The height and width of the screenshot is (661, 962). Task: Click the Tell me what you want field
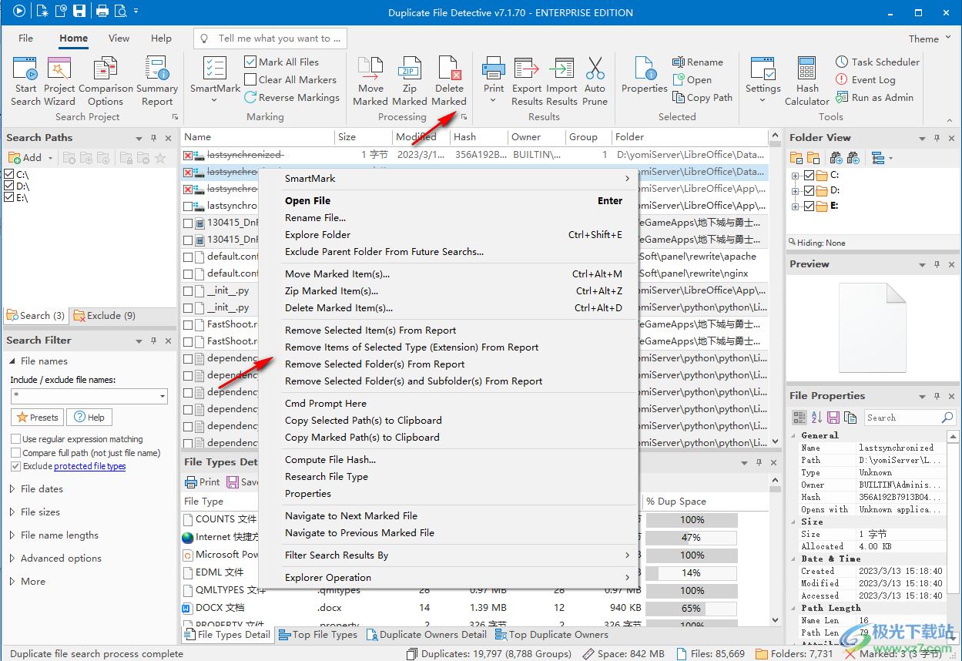[270, 39]
